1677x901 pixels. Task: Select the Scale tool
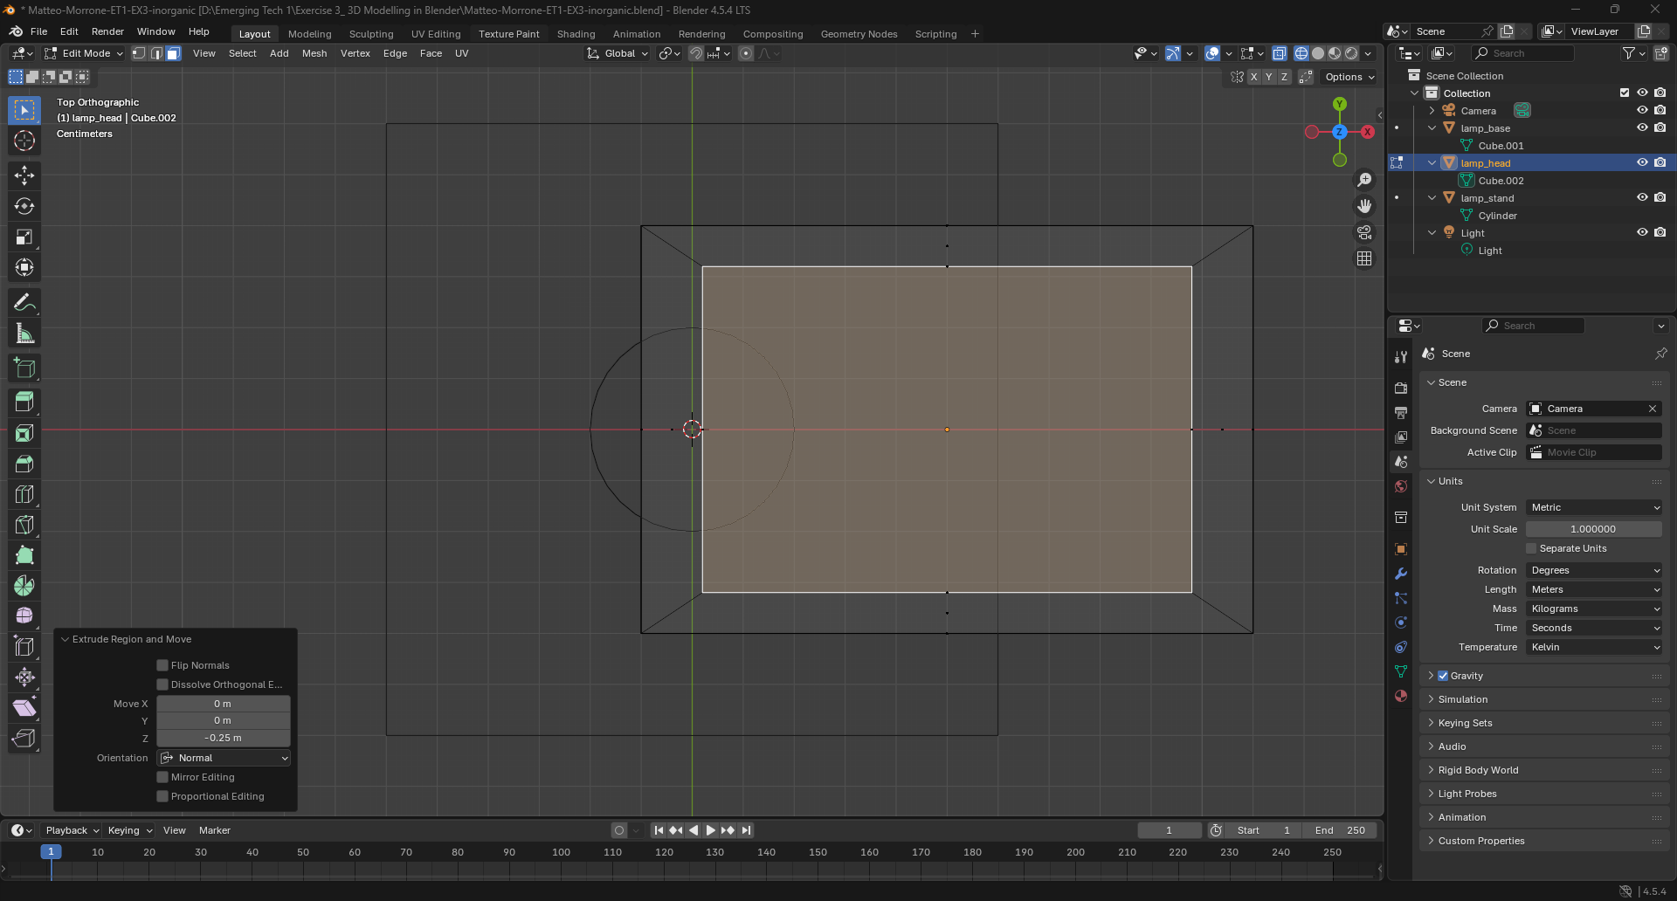[24, 237]
